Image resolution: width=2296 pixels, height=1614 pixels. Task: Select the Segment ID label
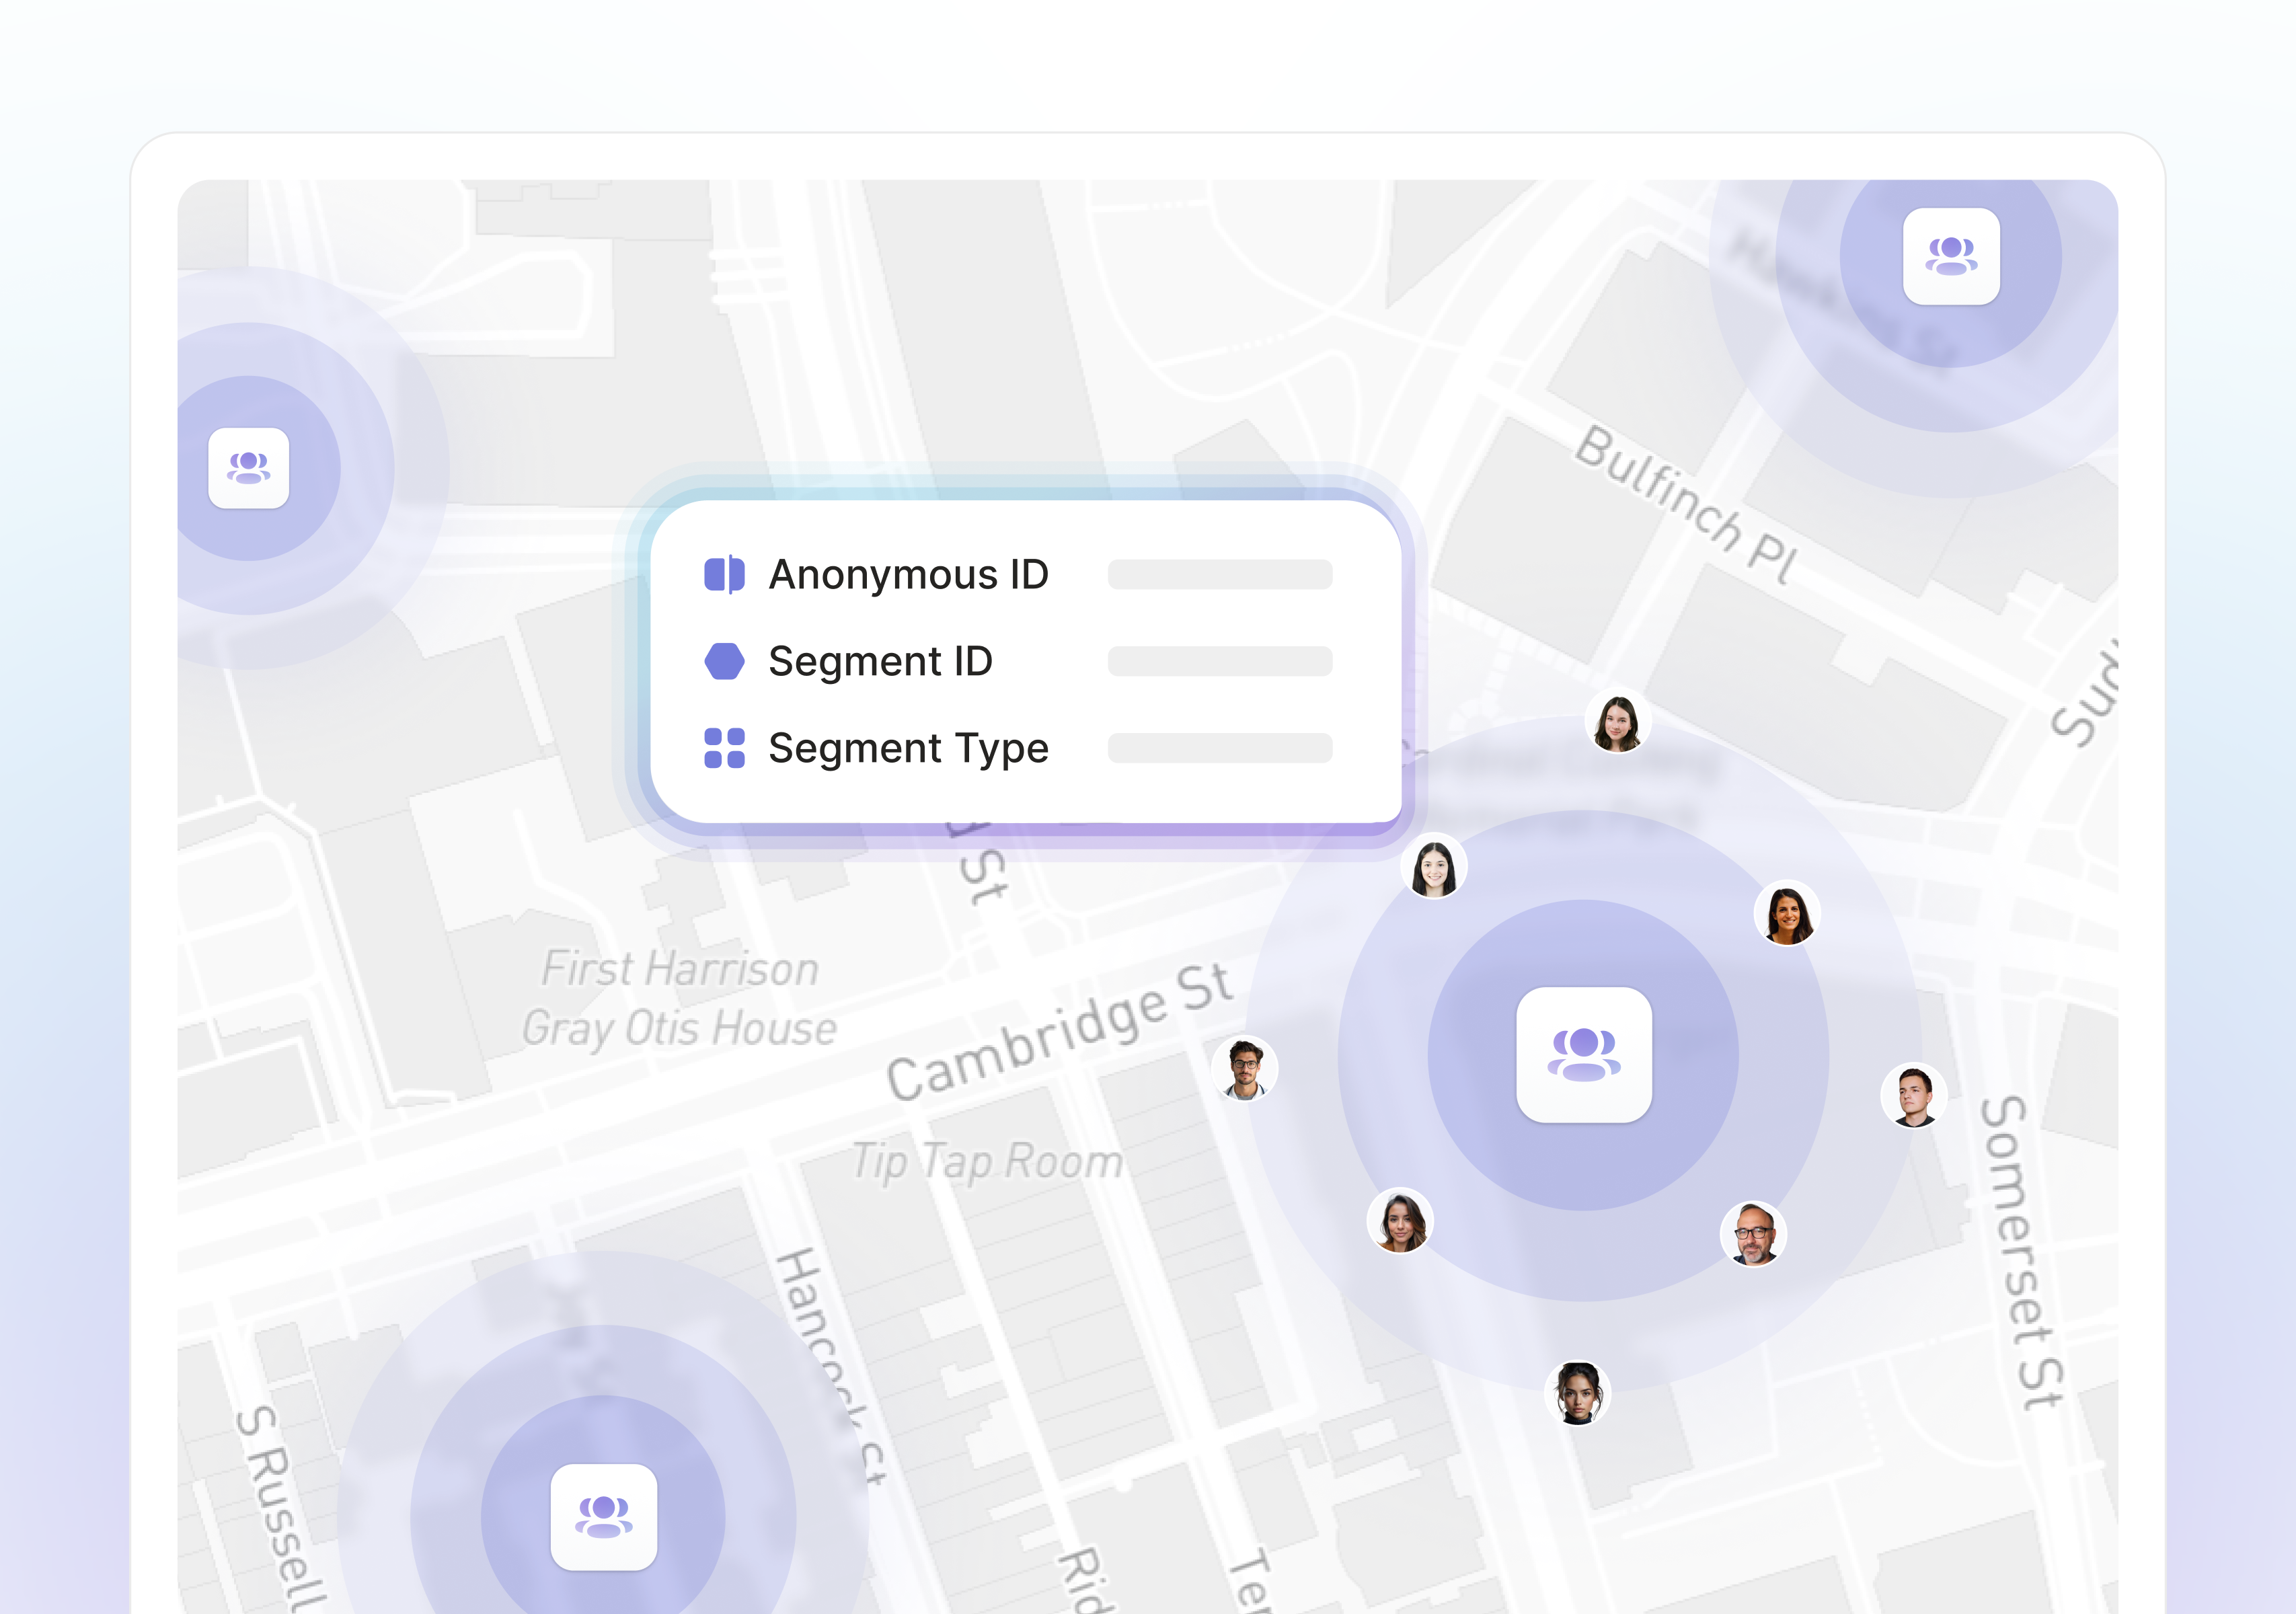click(880, 661)
